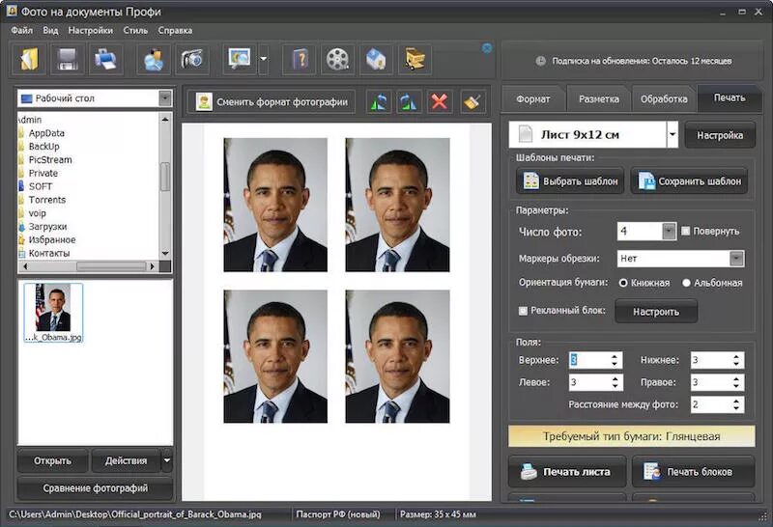Image resolution: width=773 pixels, height=527 pixels.
Task: Switch to the Обработка tab
Action: (664, 99)
